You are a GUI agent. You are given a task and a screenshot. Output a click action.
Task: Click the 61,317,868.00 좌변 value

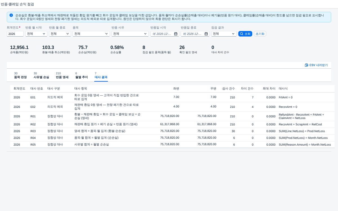coord(170,124)
